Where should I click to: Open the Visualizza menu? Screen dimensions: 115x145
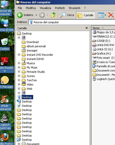45,8
